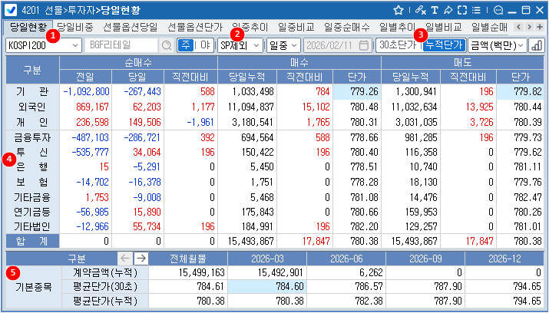The image size is (549, 313).
Task: Expand the 금액(백만) unit dropdown
Action: [497, 45]
